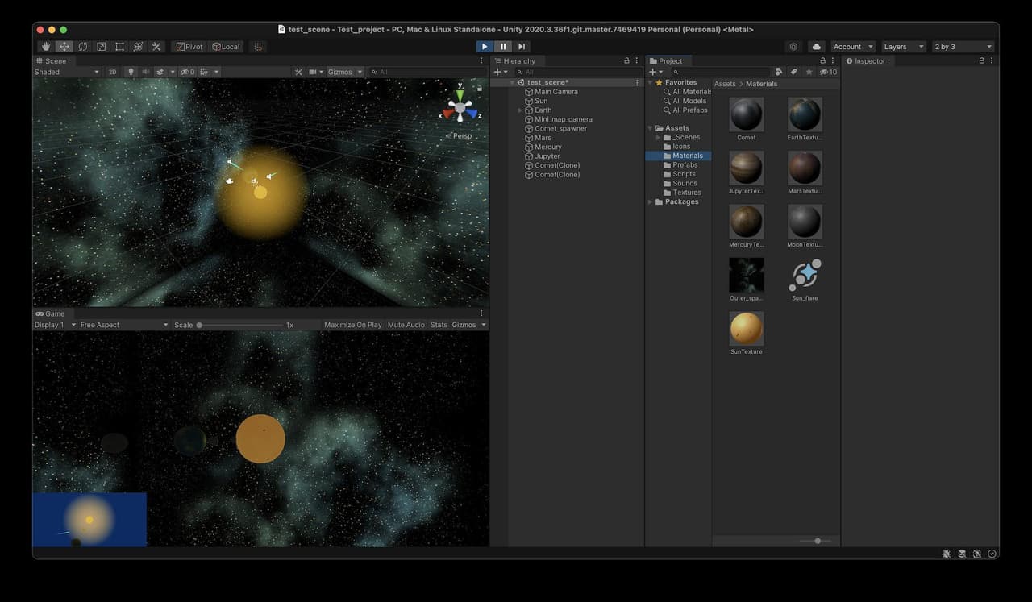Toggle Pivot handle position
The width and height of the screenshot is (1032, 602).
click(x=189, y=47)
